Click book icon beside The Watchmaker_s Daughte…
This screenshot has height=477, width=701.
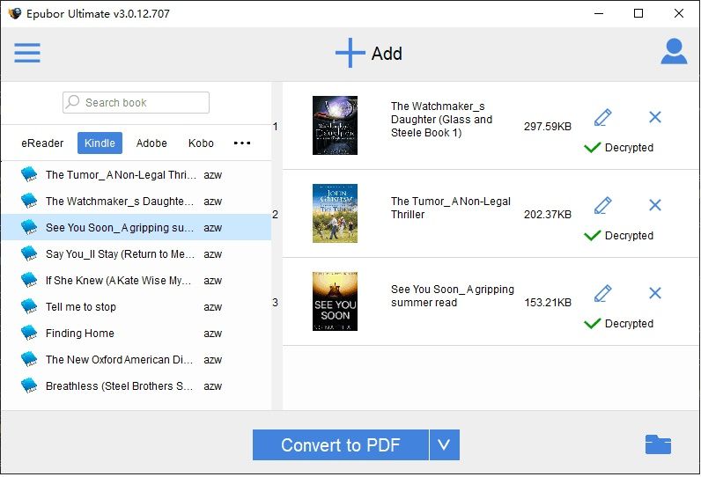point(29,201)
